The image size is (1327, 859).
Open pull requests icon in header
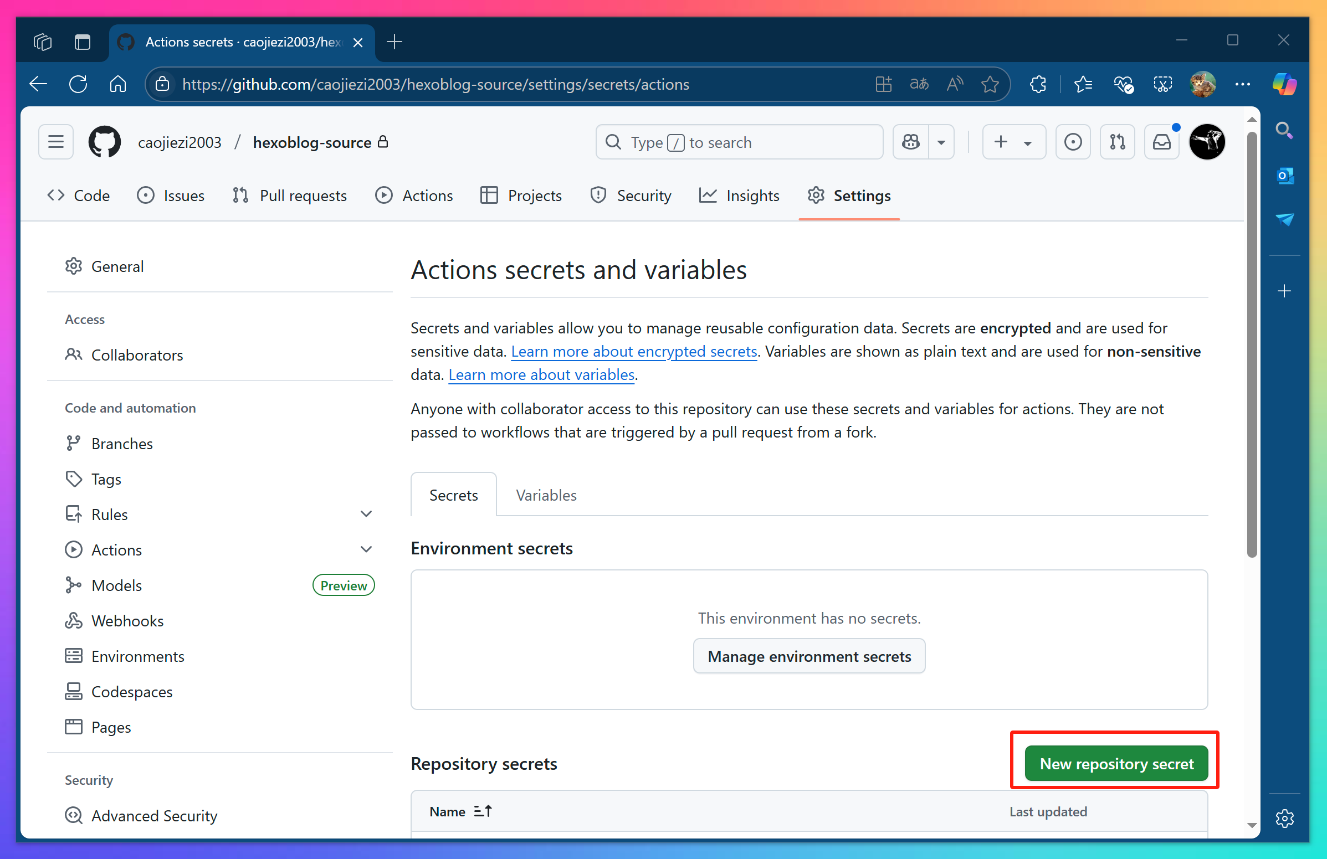pos(1117,142)
